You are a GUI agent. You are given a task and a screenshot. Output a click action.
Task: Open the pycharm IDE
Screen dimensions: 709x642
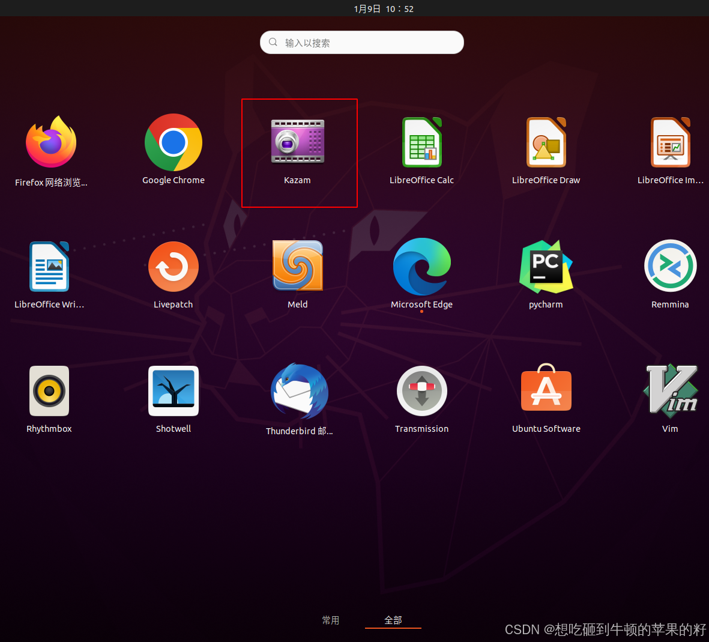(x=546, y=267)
